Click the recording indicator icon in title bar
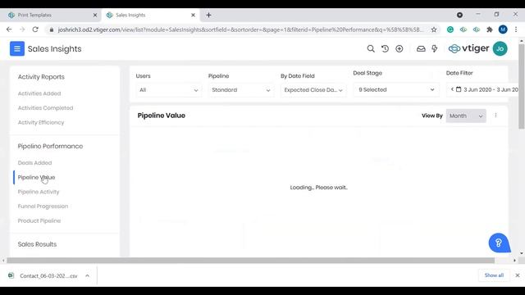This screenshot has width=525, height=295. [459, 15]
